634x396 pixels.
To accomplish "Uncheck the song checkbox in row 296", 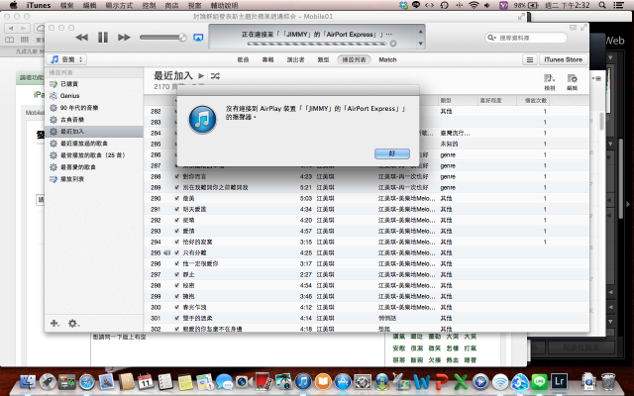I will coord(176,264).
